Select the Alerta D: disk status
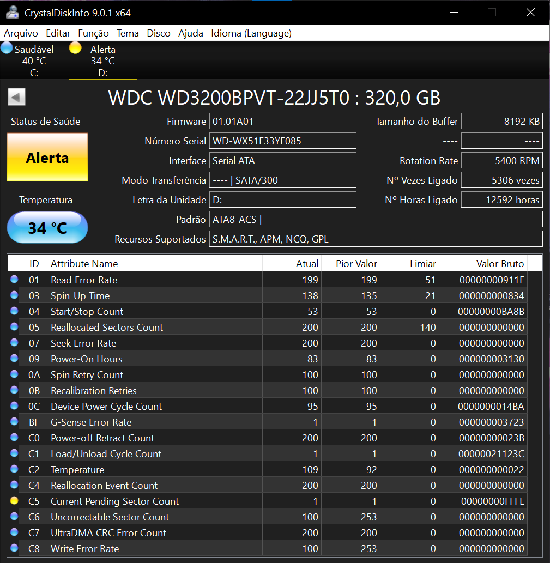Screen dimensions: 550x563 102,60
